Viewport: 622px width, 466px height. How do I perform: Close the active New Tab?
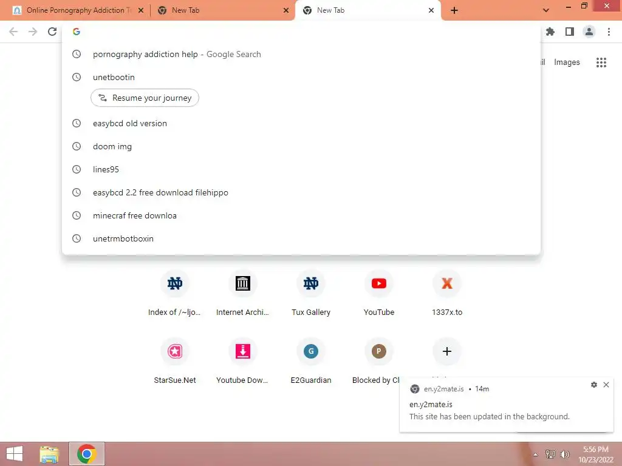[x=431, y=10]
